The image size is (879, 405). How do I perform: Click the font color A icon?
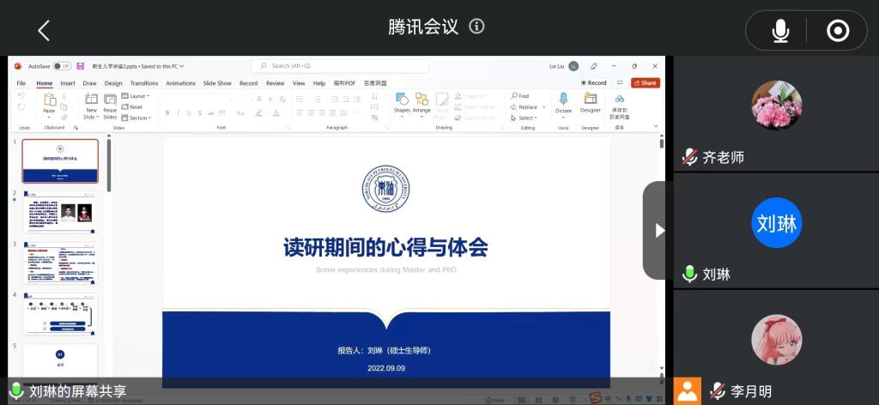click(276, 113)
